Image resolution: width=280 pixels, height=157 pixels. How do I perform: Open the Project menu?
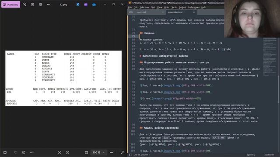point(182,7)
